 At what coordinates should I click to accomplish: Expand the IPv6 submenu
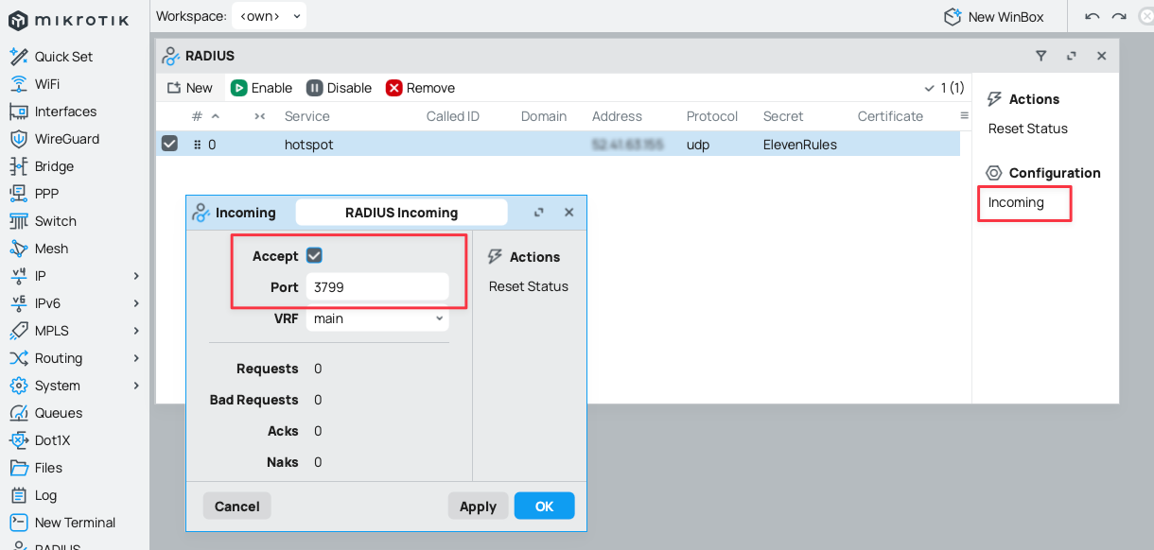pos(136,303)
